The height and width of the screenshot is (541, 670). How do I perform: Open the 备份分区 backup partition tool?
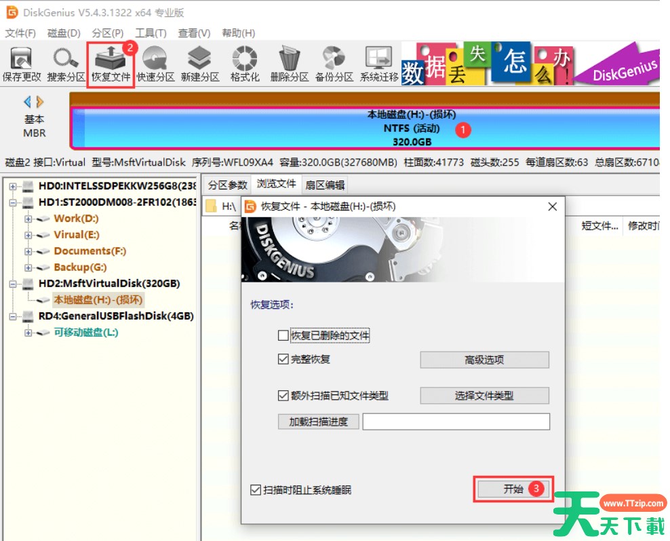334,64
